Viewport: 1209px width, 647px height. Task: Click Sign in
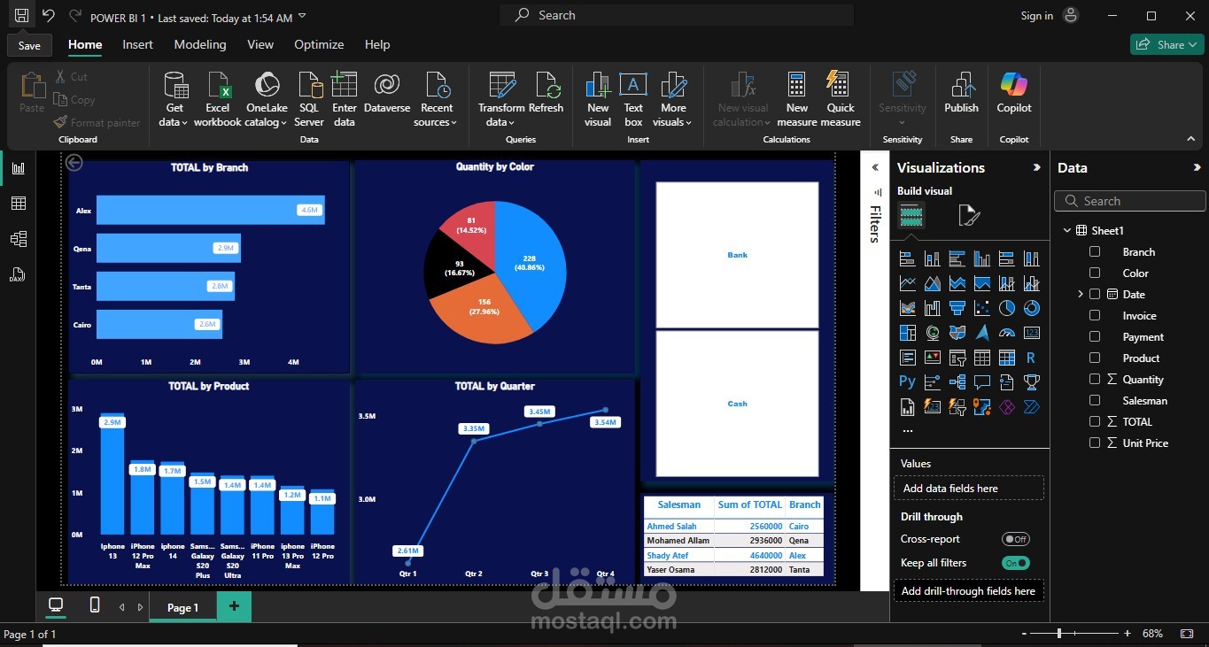click(x=1037, y=16)
